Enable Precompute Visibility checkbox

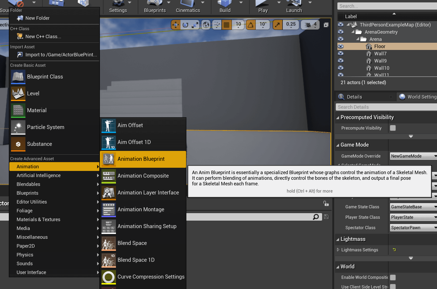393,128
